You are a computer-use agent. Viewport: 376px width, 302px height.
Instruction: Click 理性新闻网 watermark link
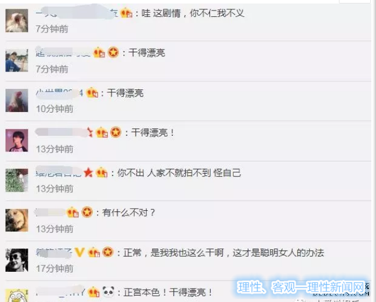click(x=301, y=287)
